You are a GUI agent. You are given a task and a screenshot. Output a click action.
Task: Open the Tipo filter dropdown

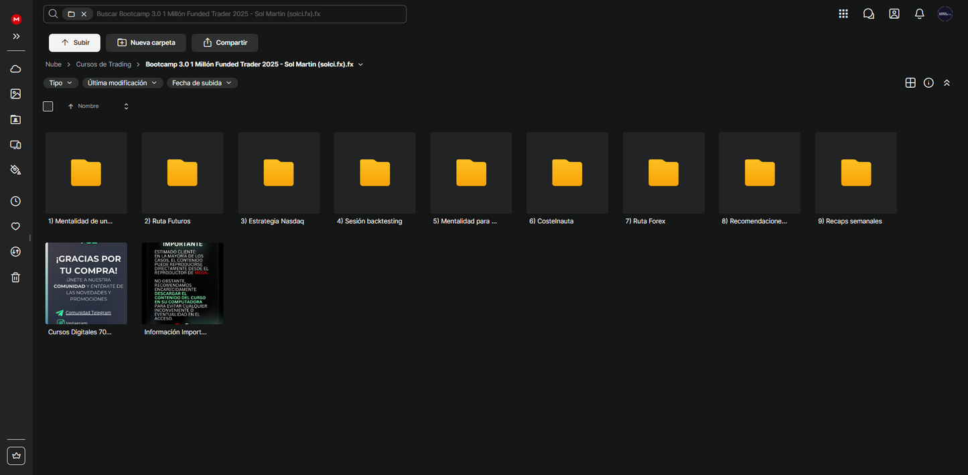(x=60, y=83)
